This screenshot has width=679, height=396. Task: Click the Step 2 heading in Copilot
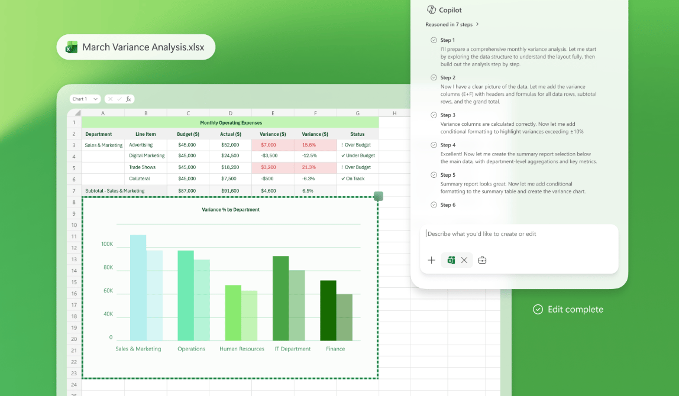click(x=448, y=77)
